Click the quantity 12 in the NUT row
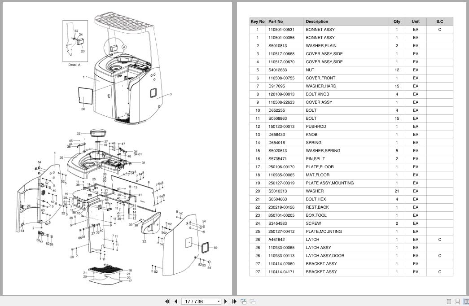Viewport: 469px width, 306px height. [397, 70]
